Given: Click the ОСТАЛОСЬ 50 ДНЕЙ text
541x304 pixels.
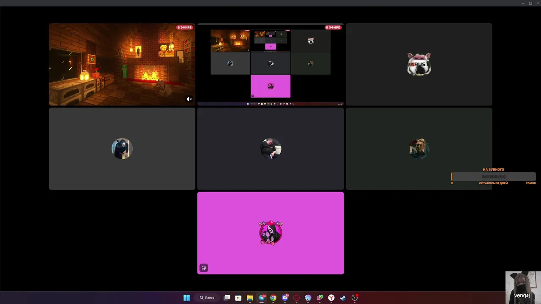Looking at the screenshot, I should (493, 183).
